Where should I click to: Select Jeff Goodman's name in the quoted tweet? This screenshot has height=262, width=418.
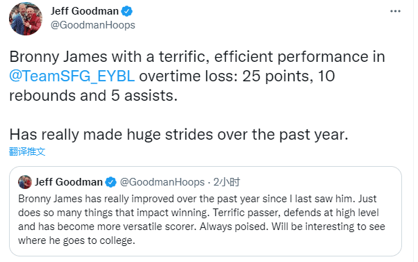(69, 182)
